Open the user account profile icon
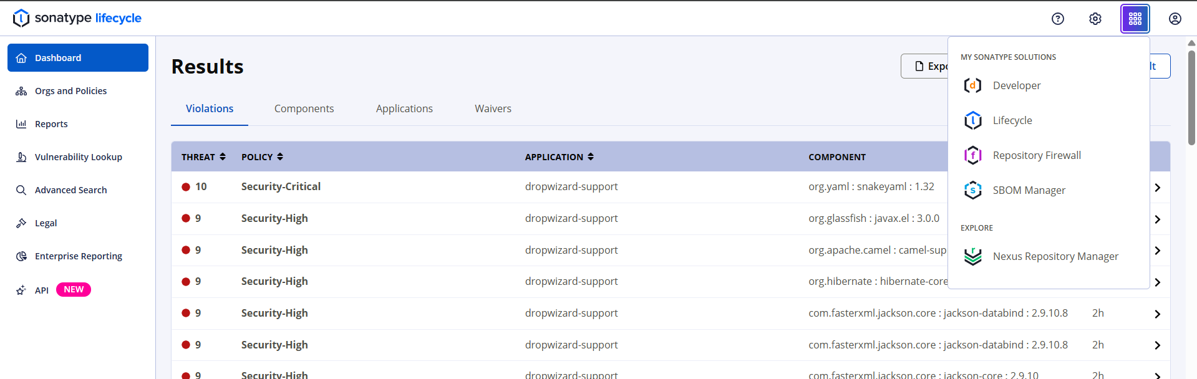The height and width of the screenshot is (379, 1197). tap(1175, 19)
